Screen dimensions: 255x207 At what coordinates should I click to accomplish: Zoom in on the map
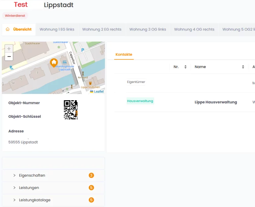[x=9, y=49]
